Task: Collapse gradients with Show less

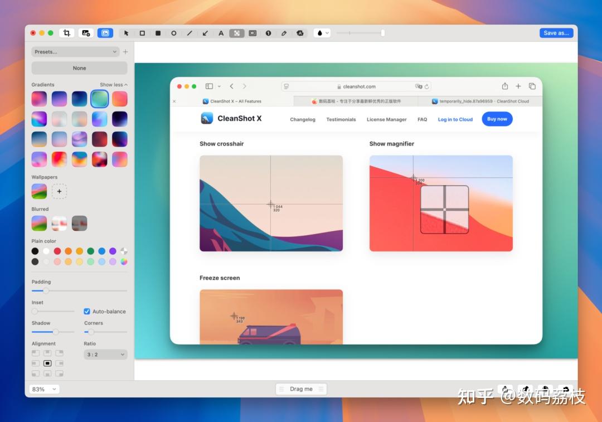Action: tap(114, 85)
